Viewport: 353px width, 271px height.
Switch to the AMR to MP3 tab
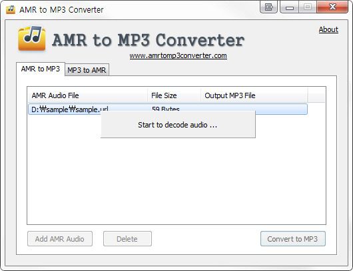coord(41,69)
